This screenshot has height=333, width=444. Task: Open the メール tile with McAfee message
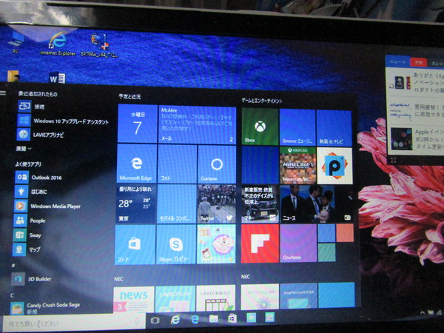tap(198, 125)
